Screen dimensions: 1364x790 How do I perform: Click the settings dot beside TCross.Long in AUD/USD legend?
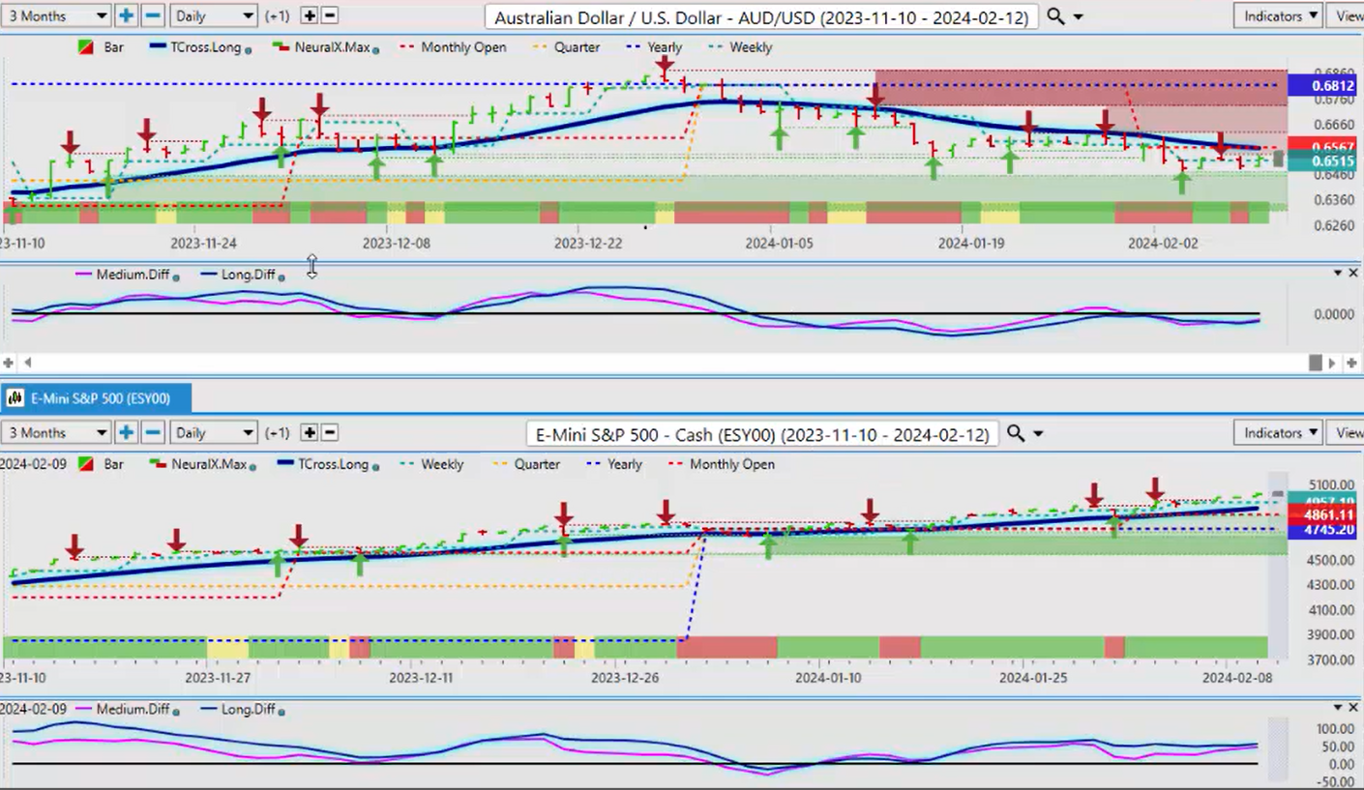250,49
